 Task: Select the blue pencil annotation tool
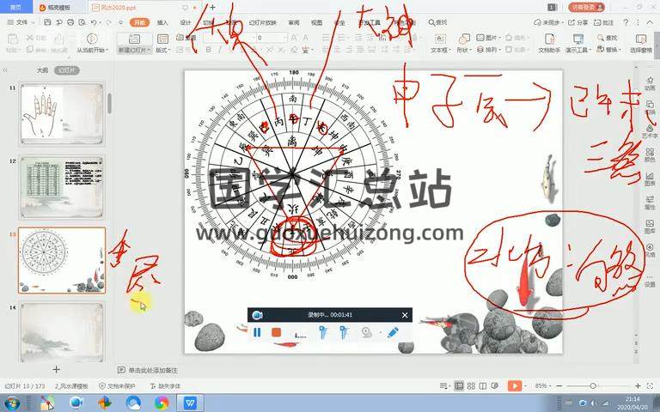393,332
